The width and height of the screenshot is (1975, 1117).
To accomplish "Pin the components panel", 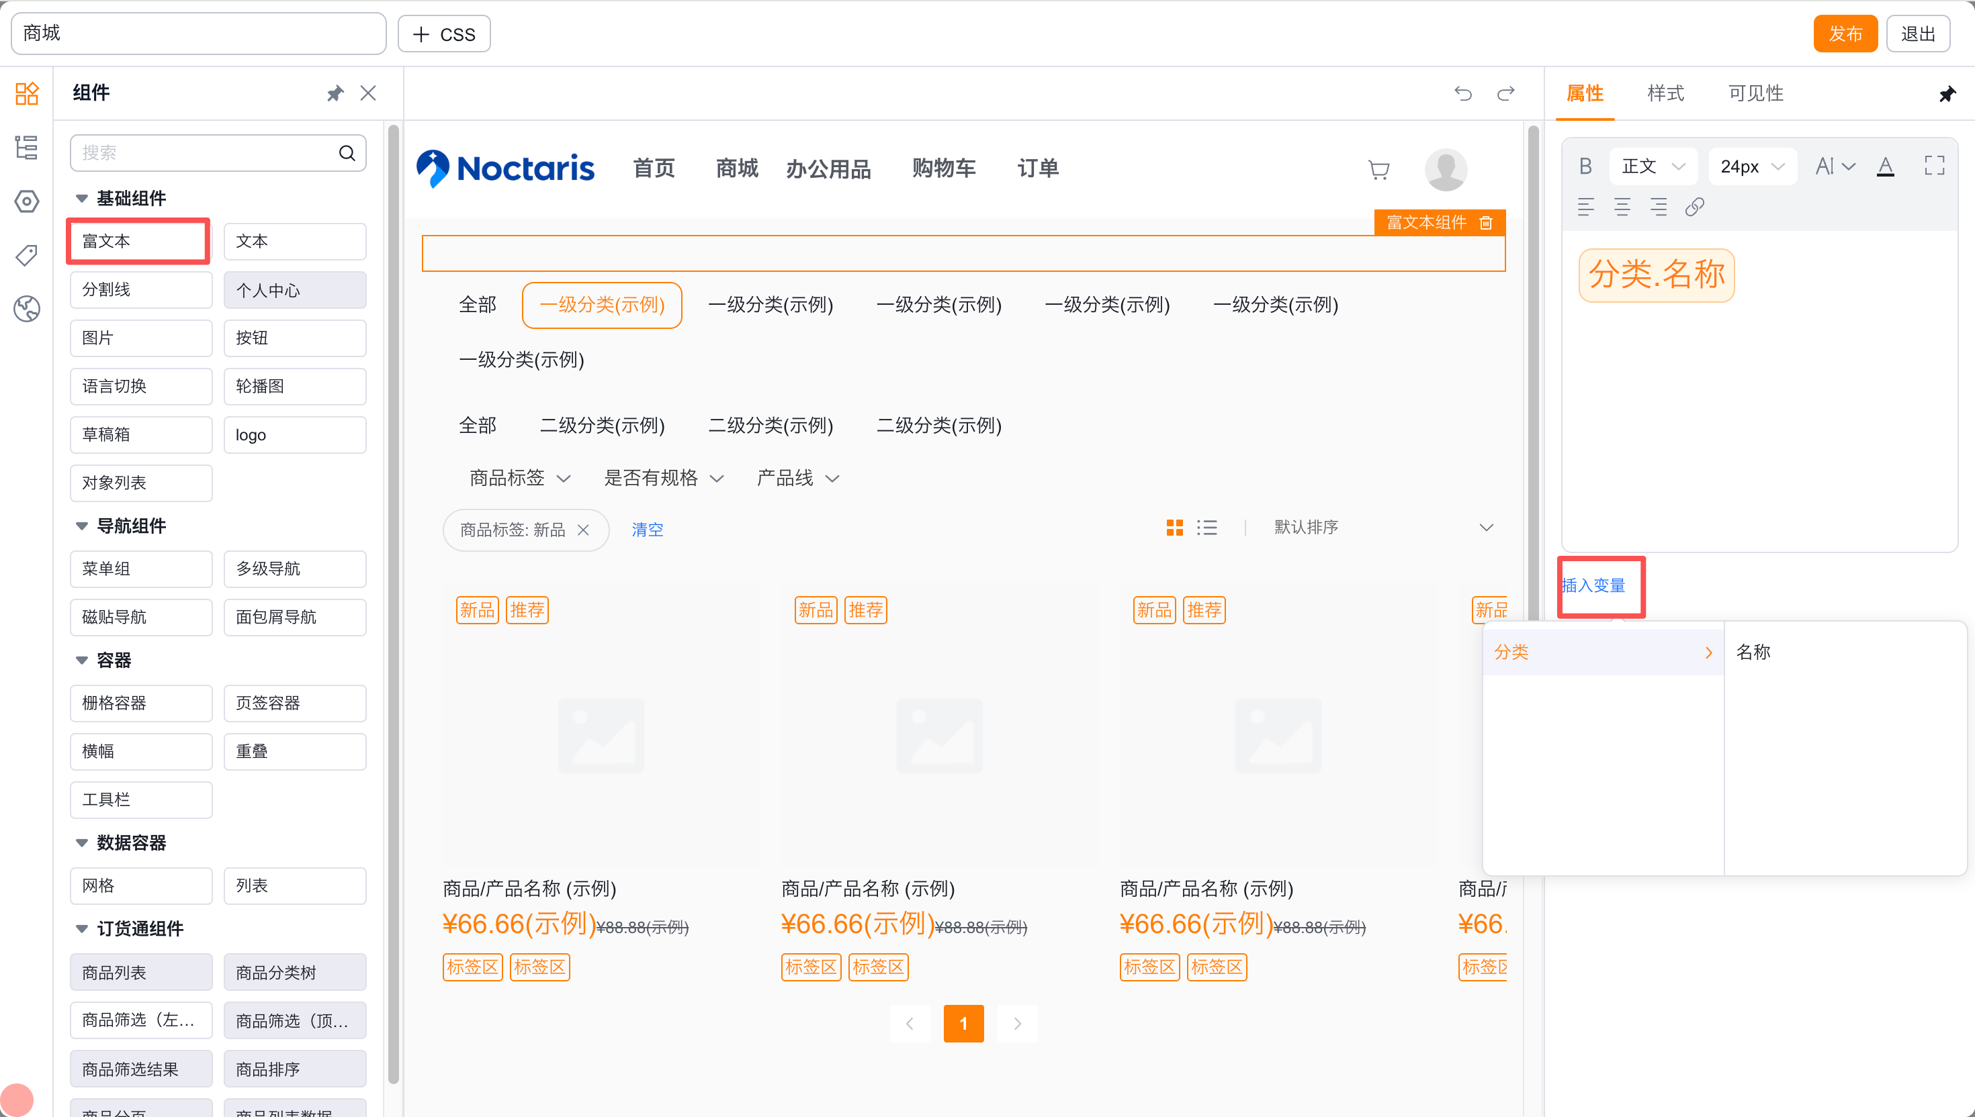I will click(x=335, y=93).
